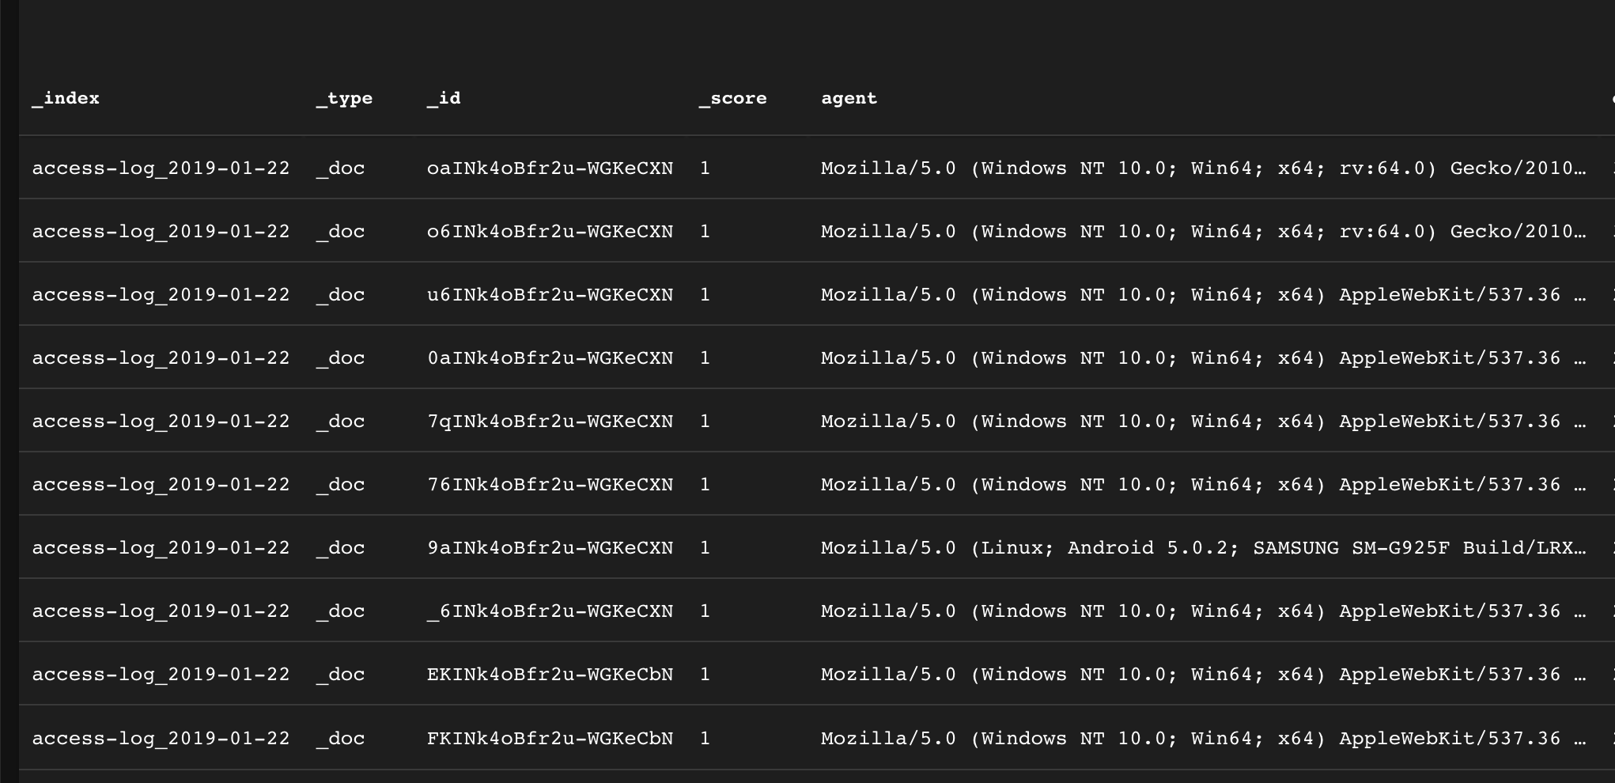Sort by the _index column header
1615x783 pixels.
(66, 98)
